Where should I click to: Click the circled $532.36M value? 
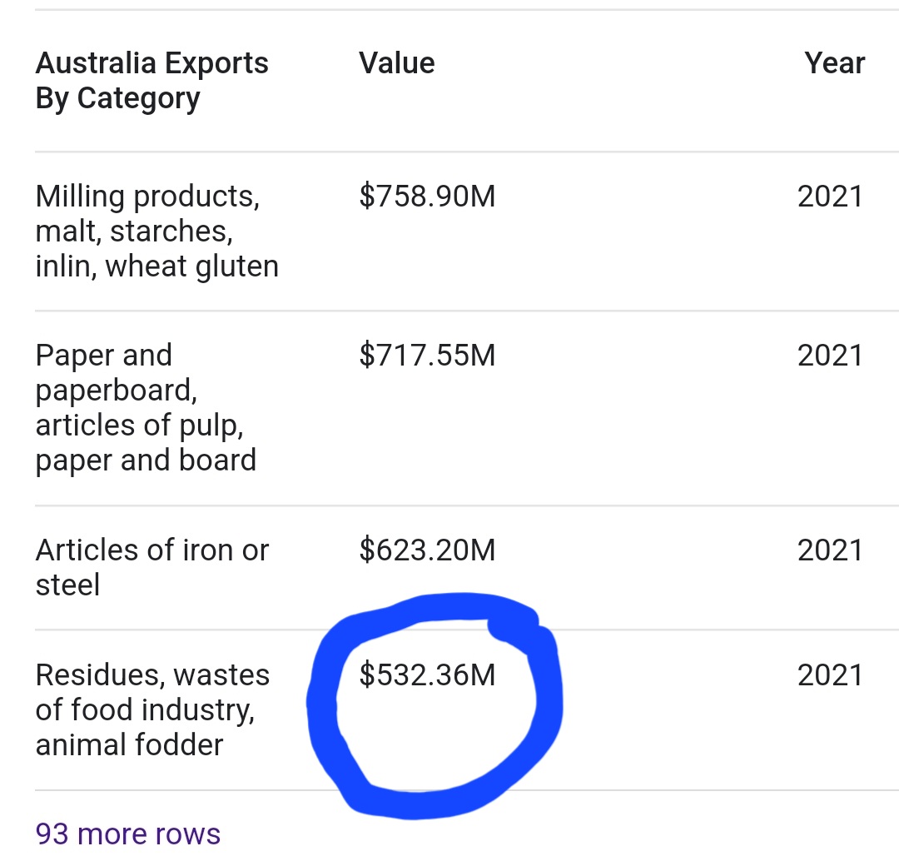(427, 674)
